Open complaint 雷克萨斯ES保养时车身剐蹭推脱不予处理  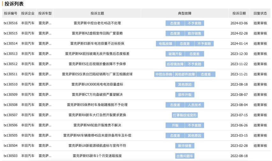pos(97,105)
